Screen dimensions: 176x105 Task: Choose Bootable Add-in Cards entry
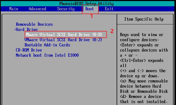(47, 45)
